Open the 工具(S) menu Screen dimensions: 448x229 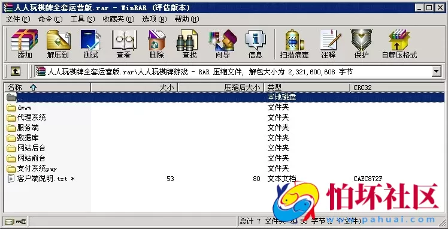pyautogui.click(x=83, y=19)
